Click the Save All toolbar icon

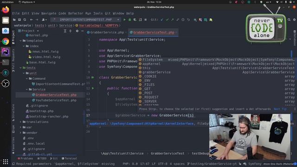pos(19,19)
